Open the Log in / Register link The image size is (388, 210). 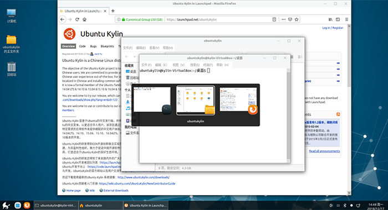pos(333,28)
